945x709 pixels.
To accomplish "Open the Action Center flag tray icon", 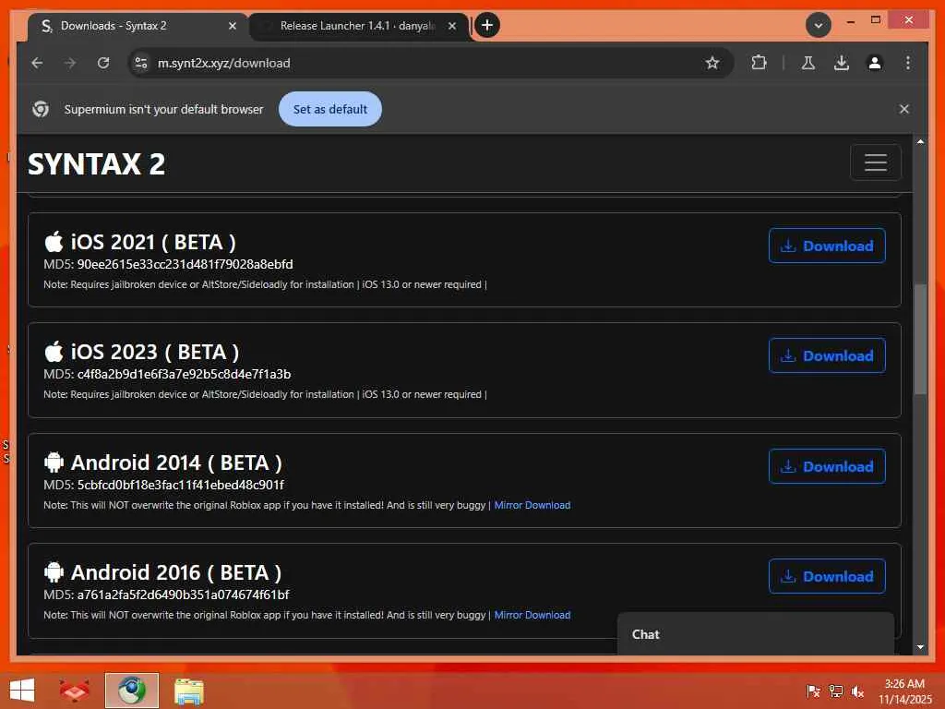I will 813,691.
